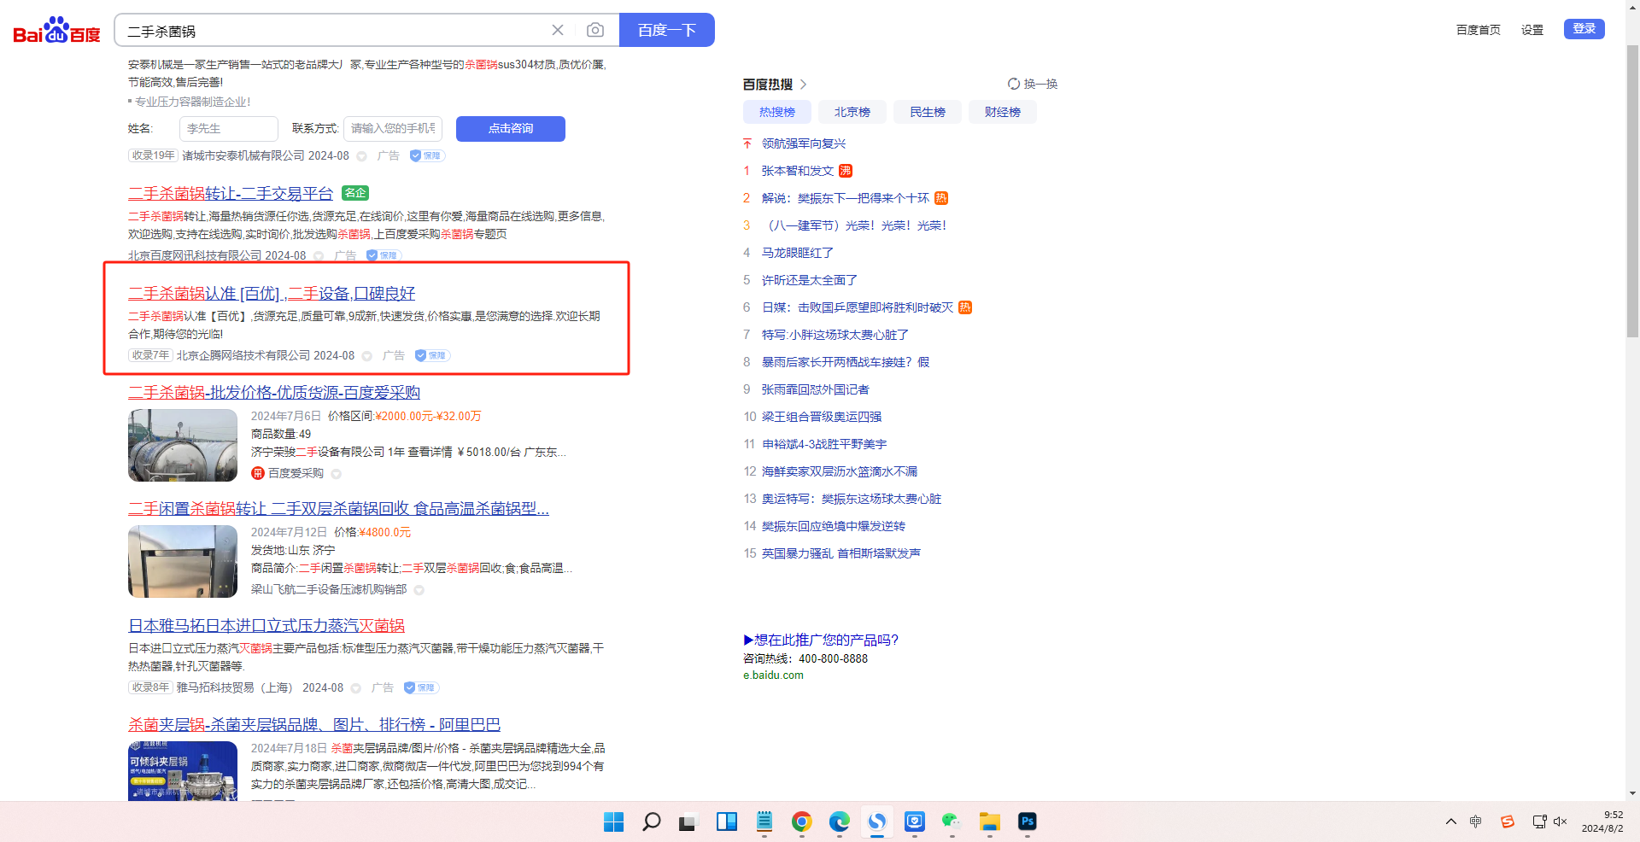Open the 设置 settings menu
Viewport: 1640px width, 842px height.
coord(1532,30)
